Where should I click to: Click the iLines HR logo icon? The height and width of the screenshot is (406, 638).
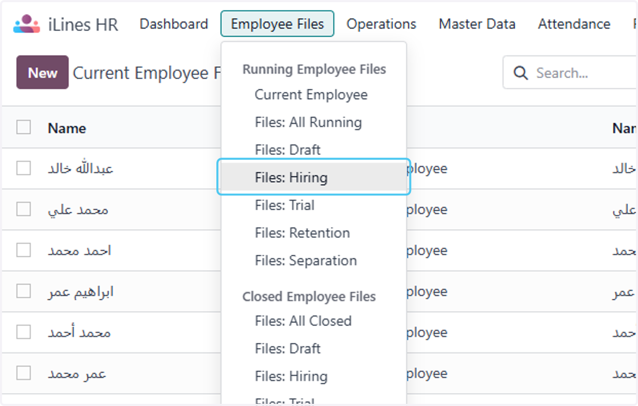[27, 24]
